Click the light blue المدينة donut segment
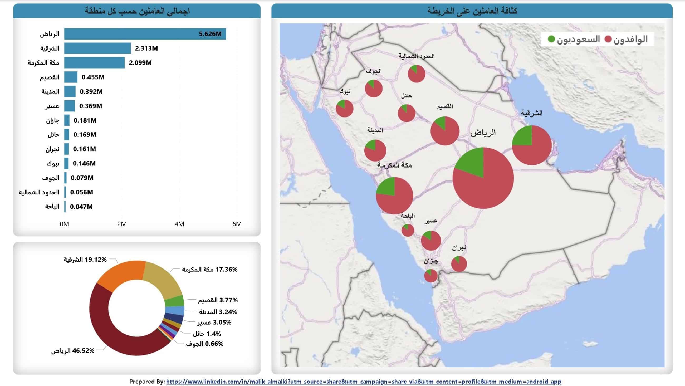Image resolution: width=685 pixels, height=386 pixels. coord(175,311)
